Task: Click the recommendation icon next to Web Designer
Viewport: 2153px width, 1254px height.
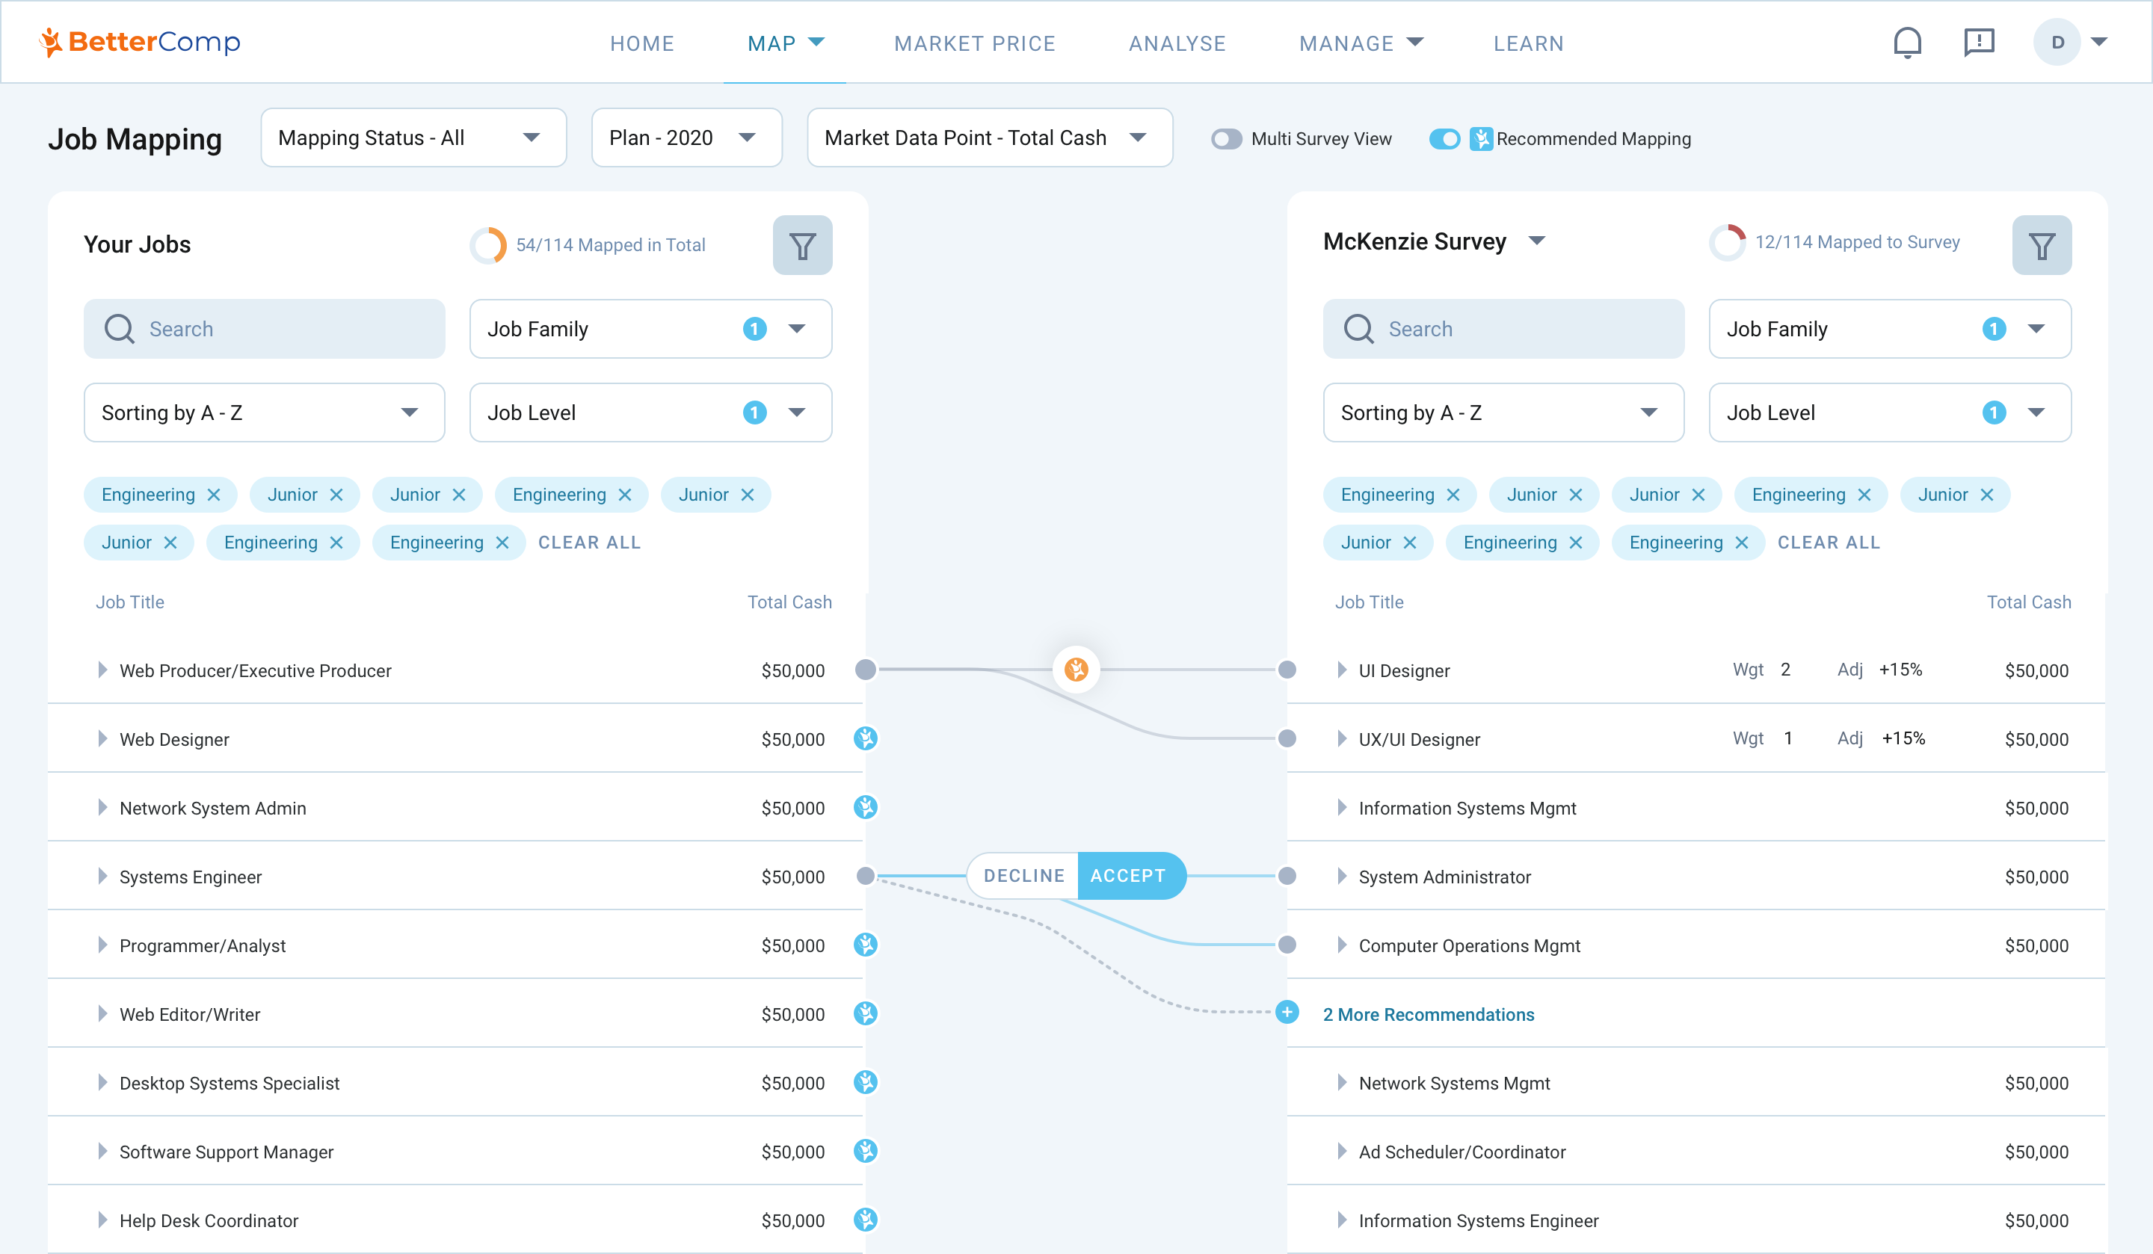Action: 866,739
